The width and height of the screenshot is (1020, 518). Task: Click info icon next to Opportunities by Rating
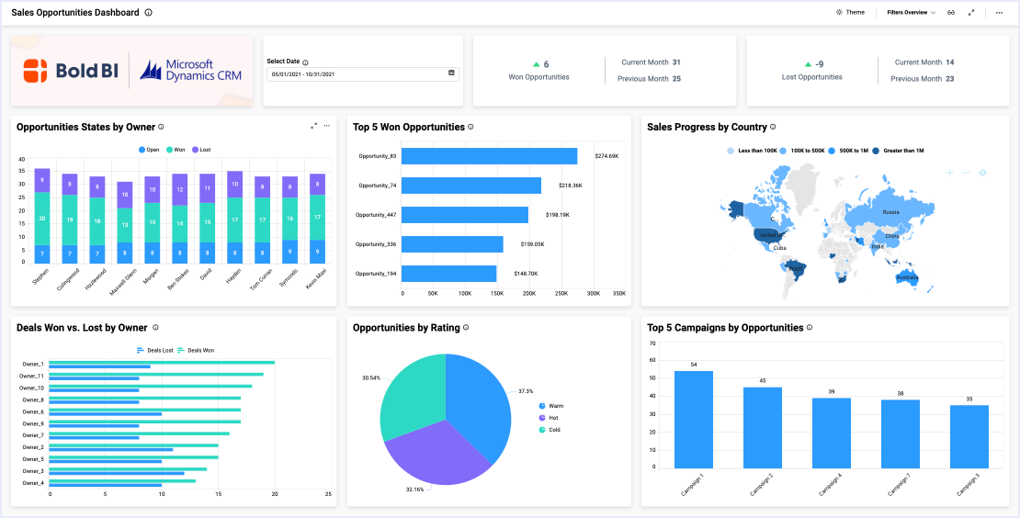pos(466,328)
